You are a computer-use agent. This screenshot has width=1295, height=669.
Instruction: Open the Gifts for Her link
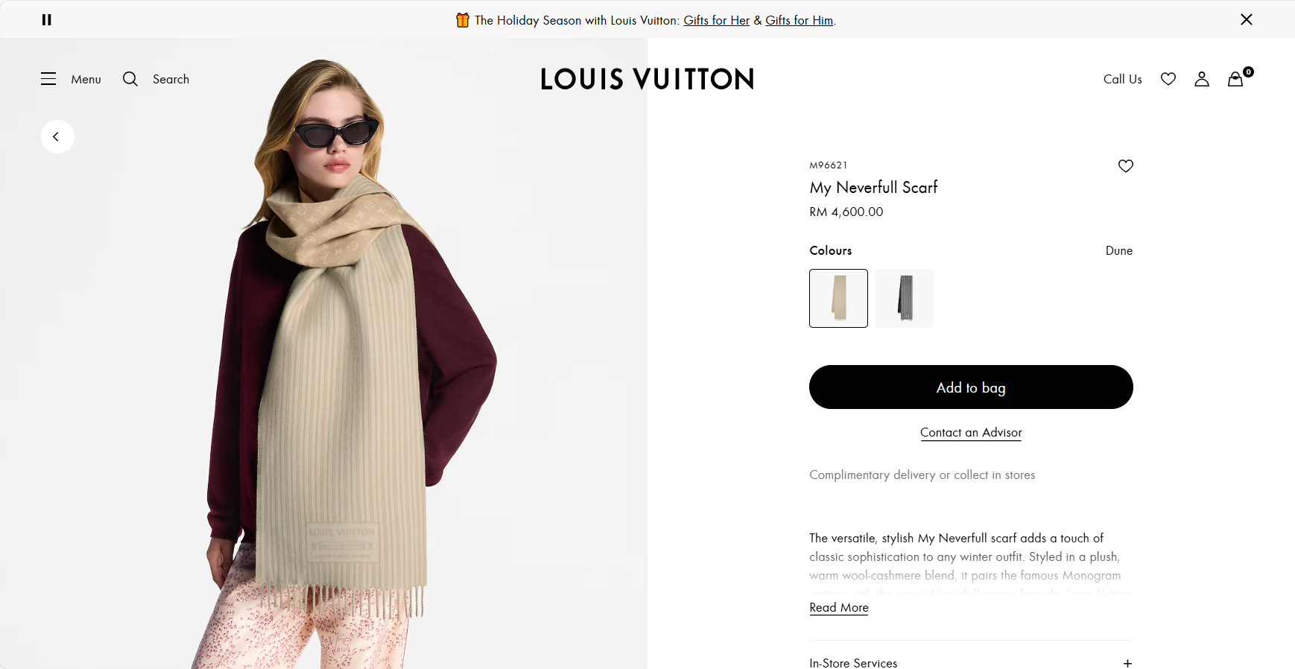click(716, 20)
